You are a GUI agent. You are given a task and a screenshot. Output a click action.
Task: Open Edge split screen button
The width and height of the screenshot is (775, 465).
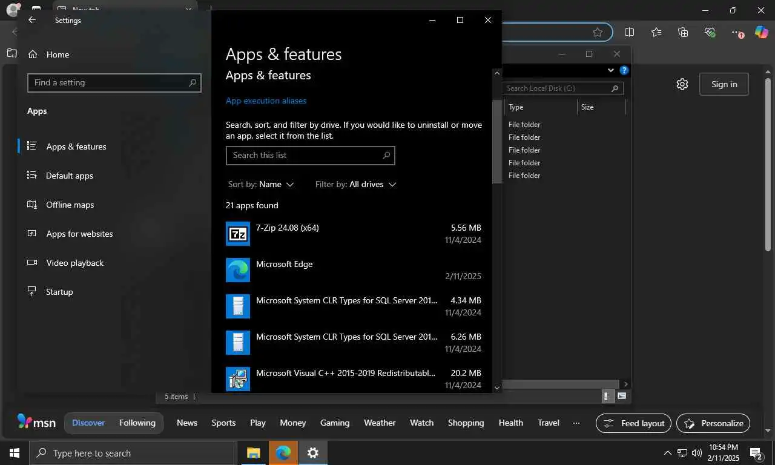[x=629, y=32]
